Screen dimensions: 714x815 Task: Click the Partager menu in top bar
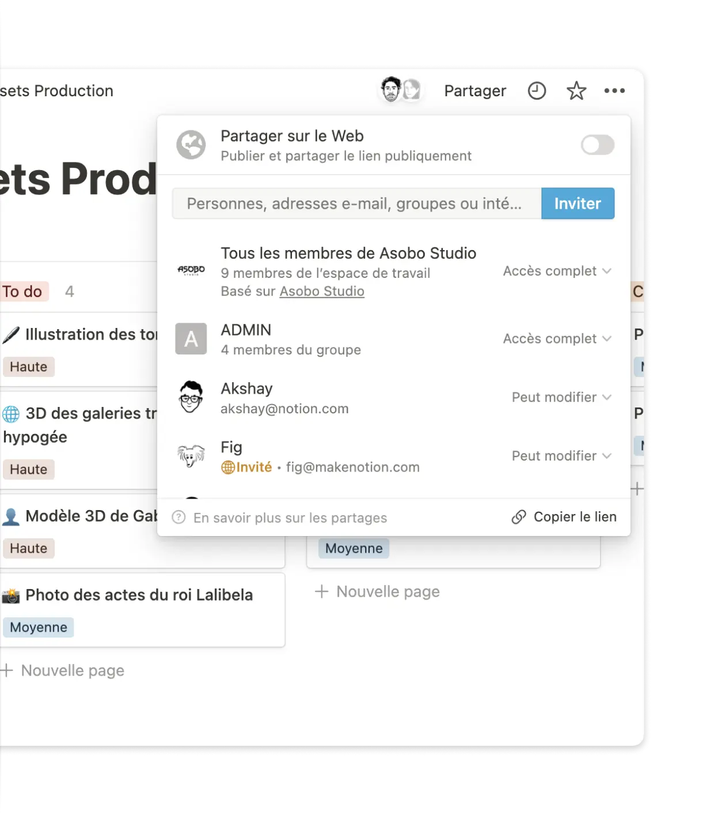click(x=475, y=91)
